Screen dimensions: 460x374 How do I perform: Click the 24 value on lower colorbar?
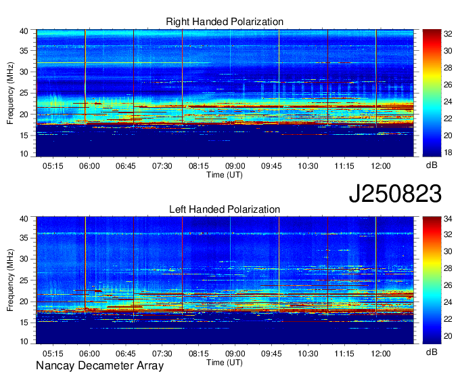(448, 302)
